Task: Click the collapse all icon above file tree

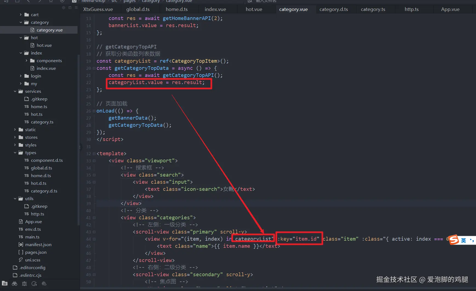Action: [x=70, y=8]
